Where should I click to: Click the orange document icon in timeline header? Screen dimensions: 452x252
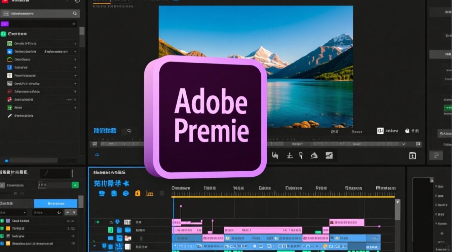pyautogui.click(x=138, y=193)
